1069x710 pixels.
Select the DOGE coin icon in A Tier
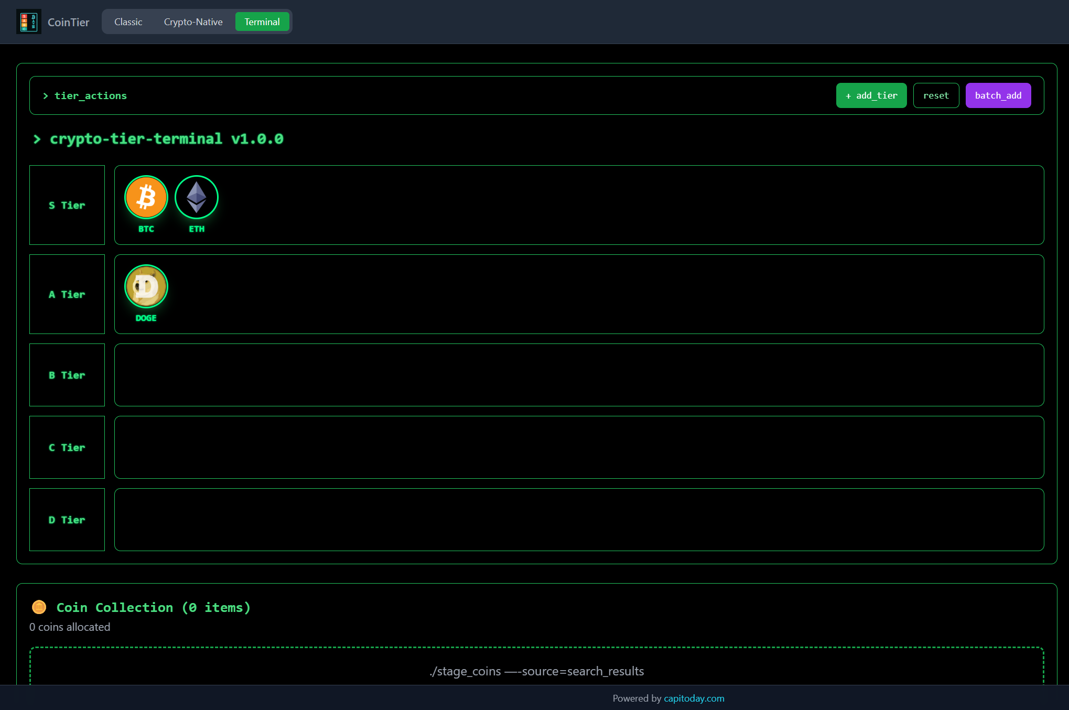[146, 286]
